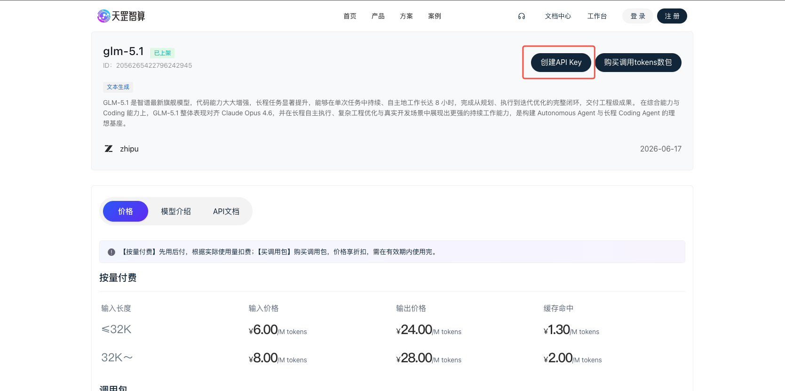The image size is (785, 391).
Task: Open 工作台 link
Action: click(x=597, y=16)
